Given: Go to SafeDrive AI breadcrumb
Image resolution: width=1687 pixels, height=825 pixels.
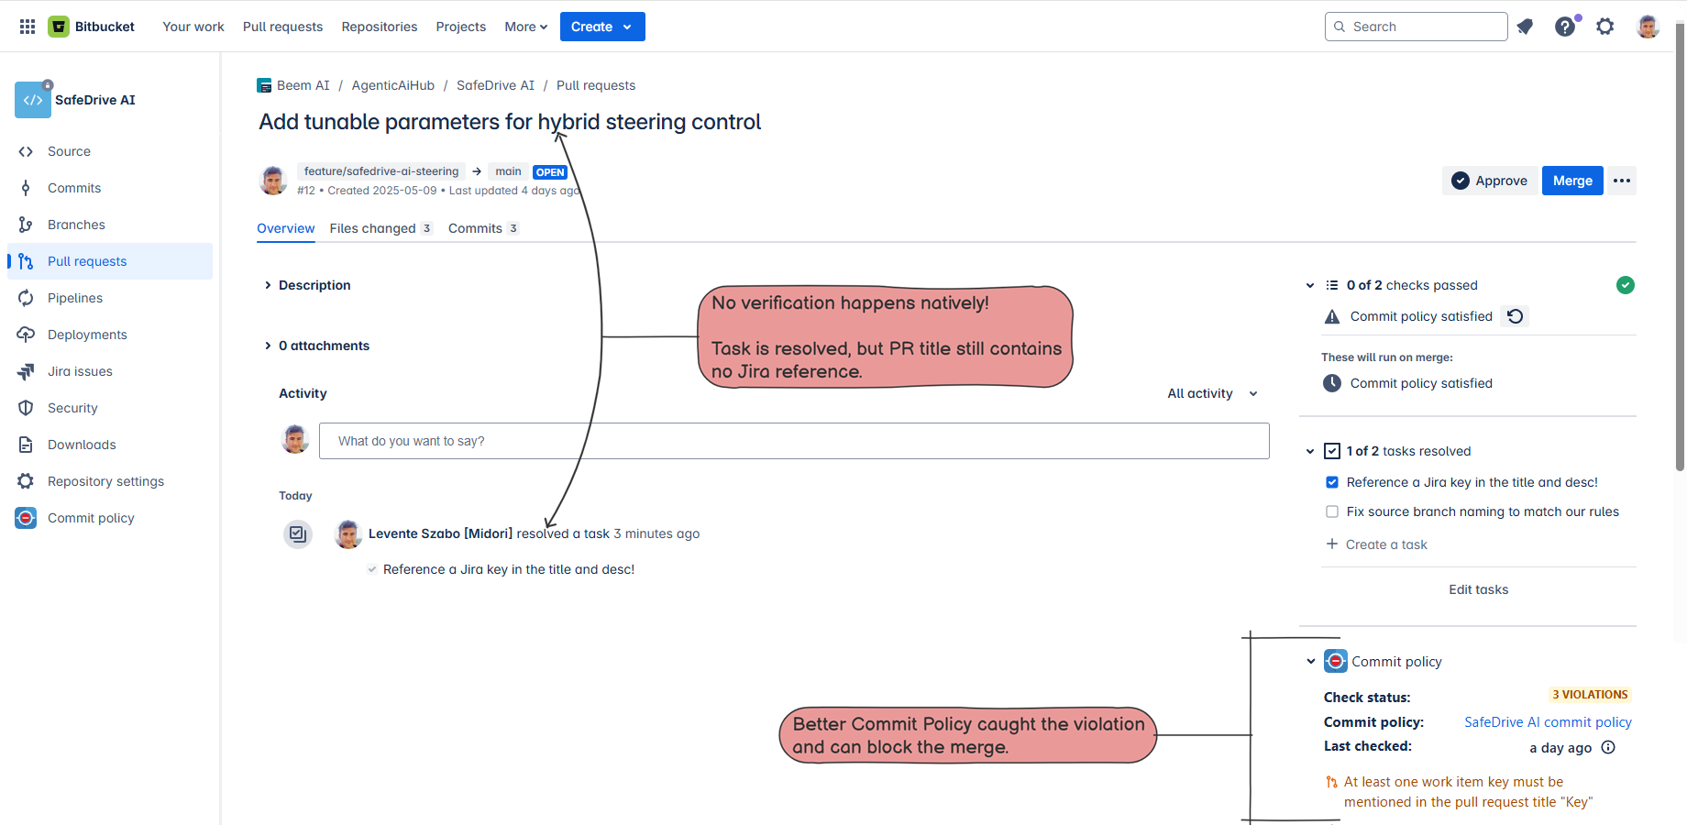Looking at the screenshot, I should 495,85.
